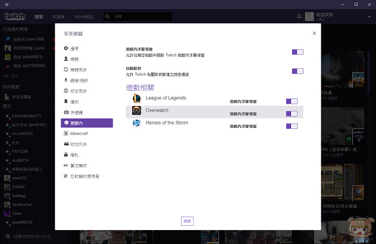Click the Overwatch game icon

point(136,111)
